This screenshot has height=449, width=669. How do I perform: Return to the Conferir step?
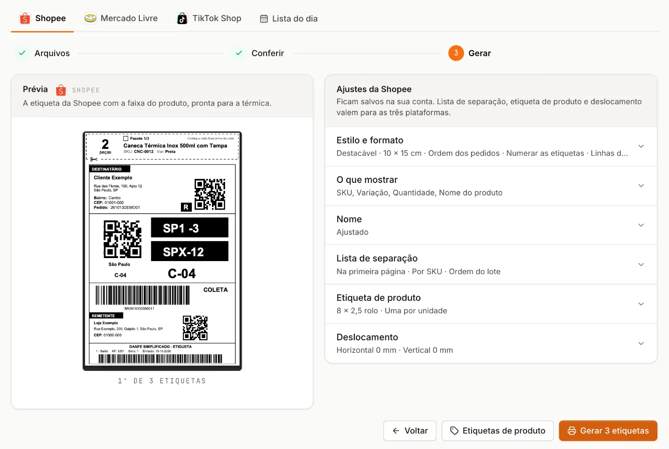click(x=258, y=53)
